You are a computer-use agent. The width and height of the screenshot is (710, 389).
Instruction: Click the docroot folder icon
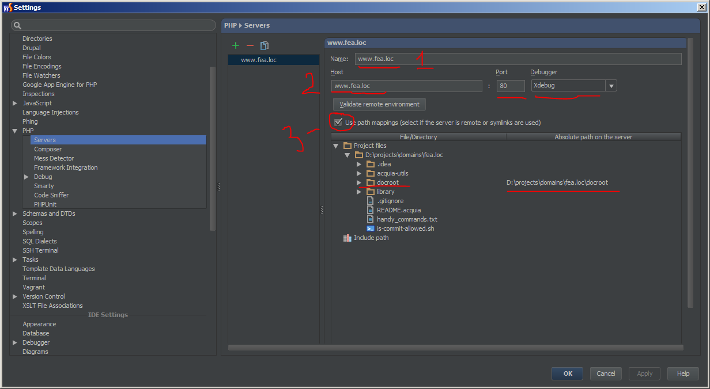coord(371,182)
